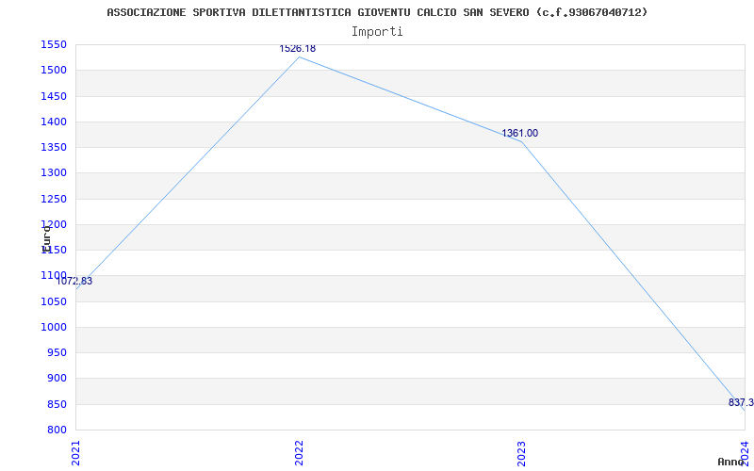Click the 1500 y-axis value
The width and height of the screenshot is (754, 471).
pyautogui.click(x=53, y=71)
